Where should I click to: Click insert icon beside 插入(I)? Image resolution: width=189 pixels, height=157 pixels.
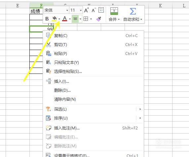(49, 81)
